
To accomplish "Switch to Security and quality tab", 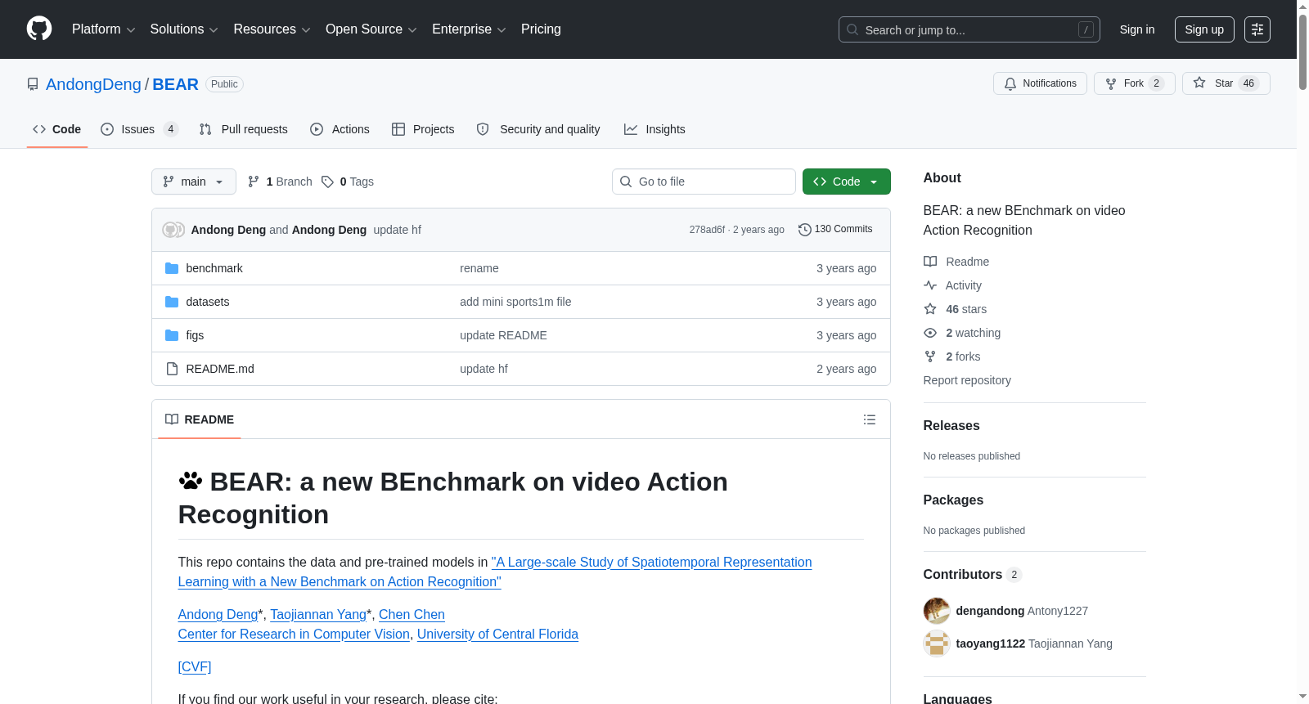I will tap(538, 129).
